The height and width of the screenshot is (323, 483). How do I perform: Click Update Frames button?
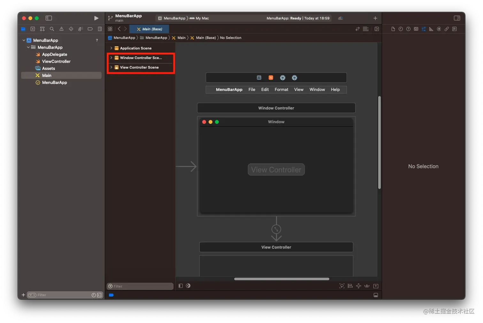[x=342, y=286]
